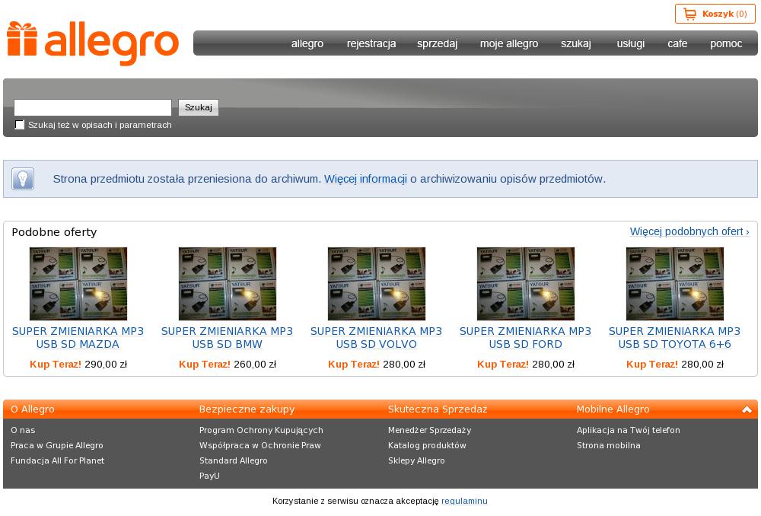Collapse footer with the up arrow

pyautogui.click(x=747, y=409)
